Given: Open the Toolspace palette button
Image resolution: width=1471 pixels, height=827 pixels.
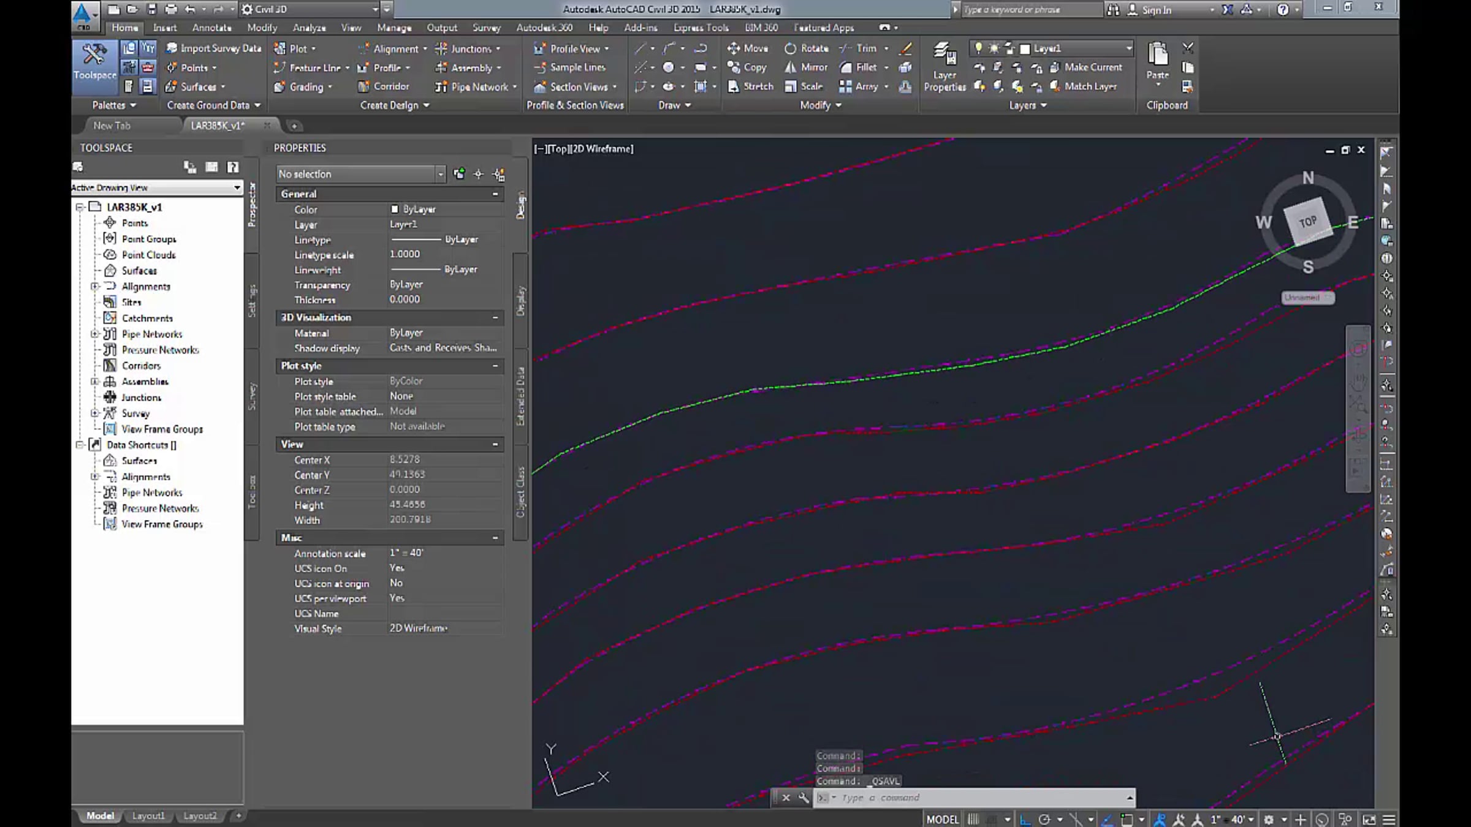Looking at the screenshot, I should [94, 62].
